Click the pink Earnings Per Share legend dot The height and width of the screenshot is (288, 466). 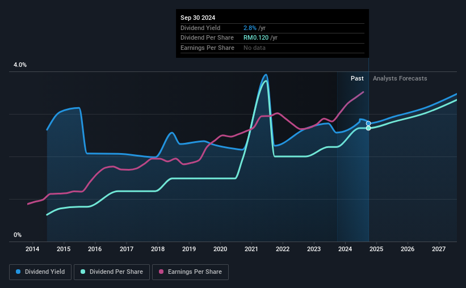click(161, 272)
